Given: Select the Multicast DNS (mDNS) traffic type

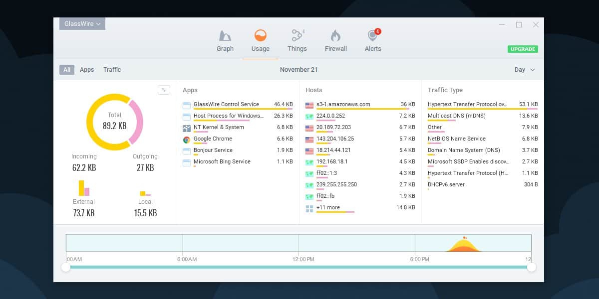Looking at the screenshot, I should click(x=483, y=116).
